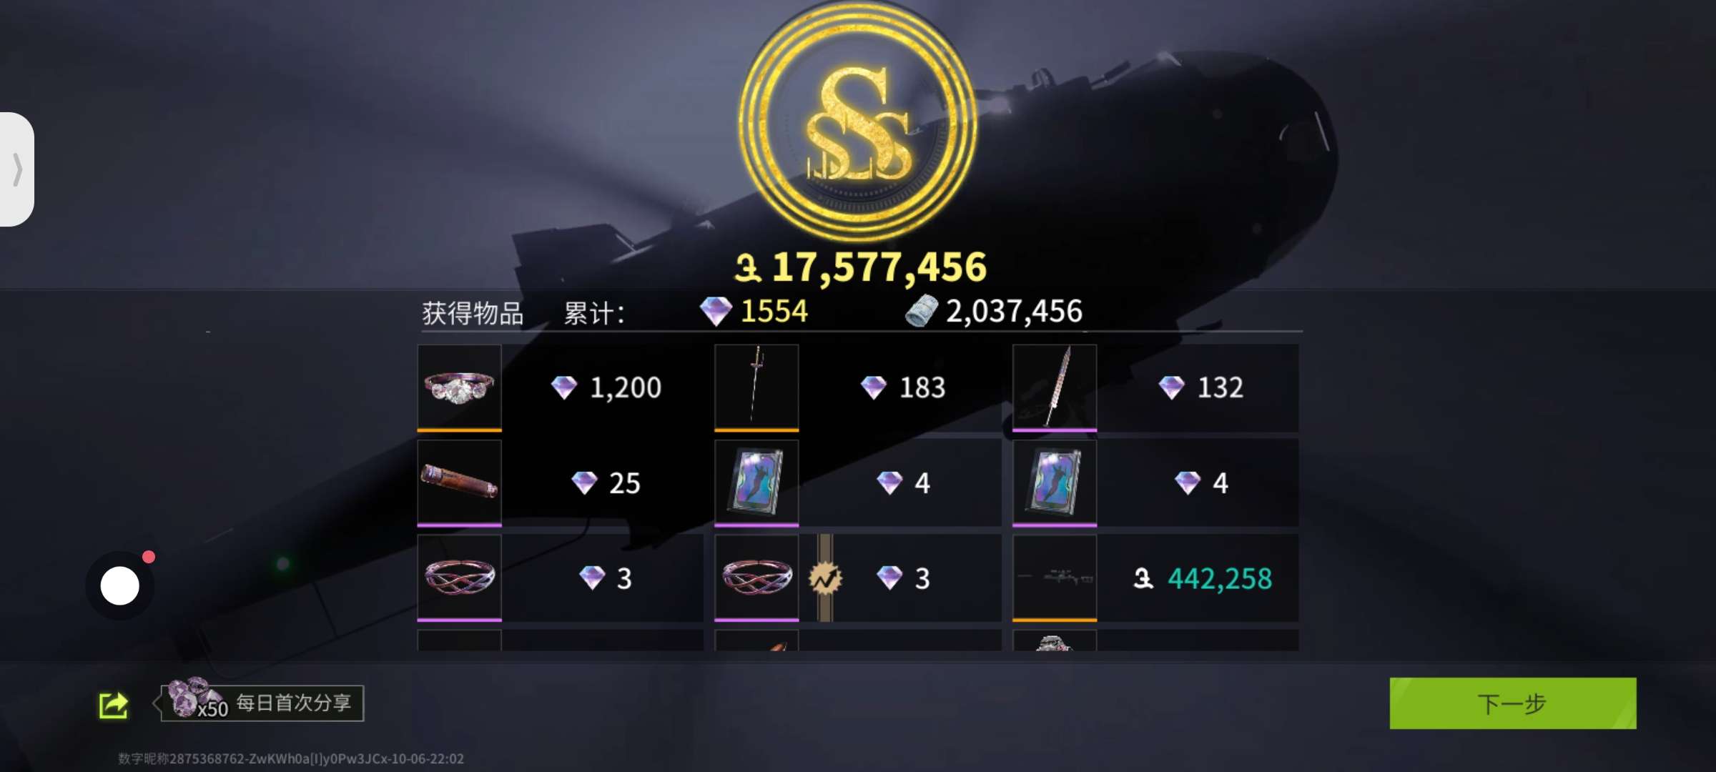
Task: Select the middle holographic card worth 4
Action: coord(756,482)
